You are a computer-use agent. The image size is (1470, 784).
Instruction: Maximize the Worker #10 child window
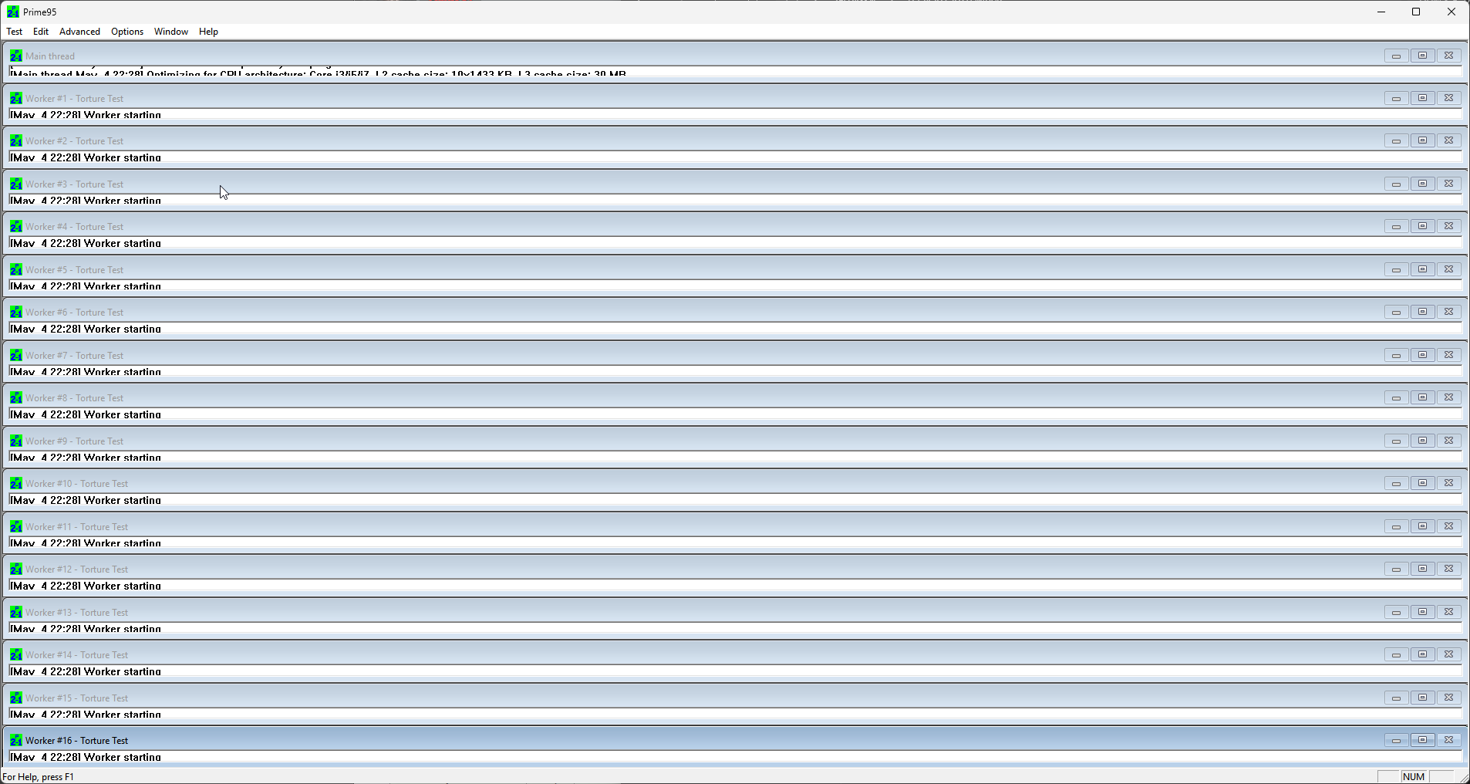[1422, 483]
